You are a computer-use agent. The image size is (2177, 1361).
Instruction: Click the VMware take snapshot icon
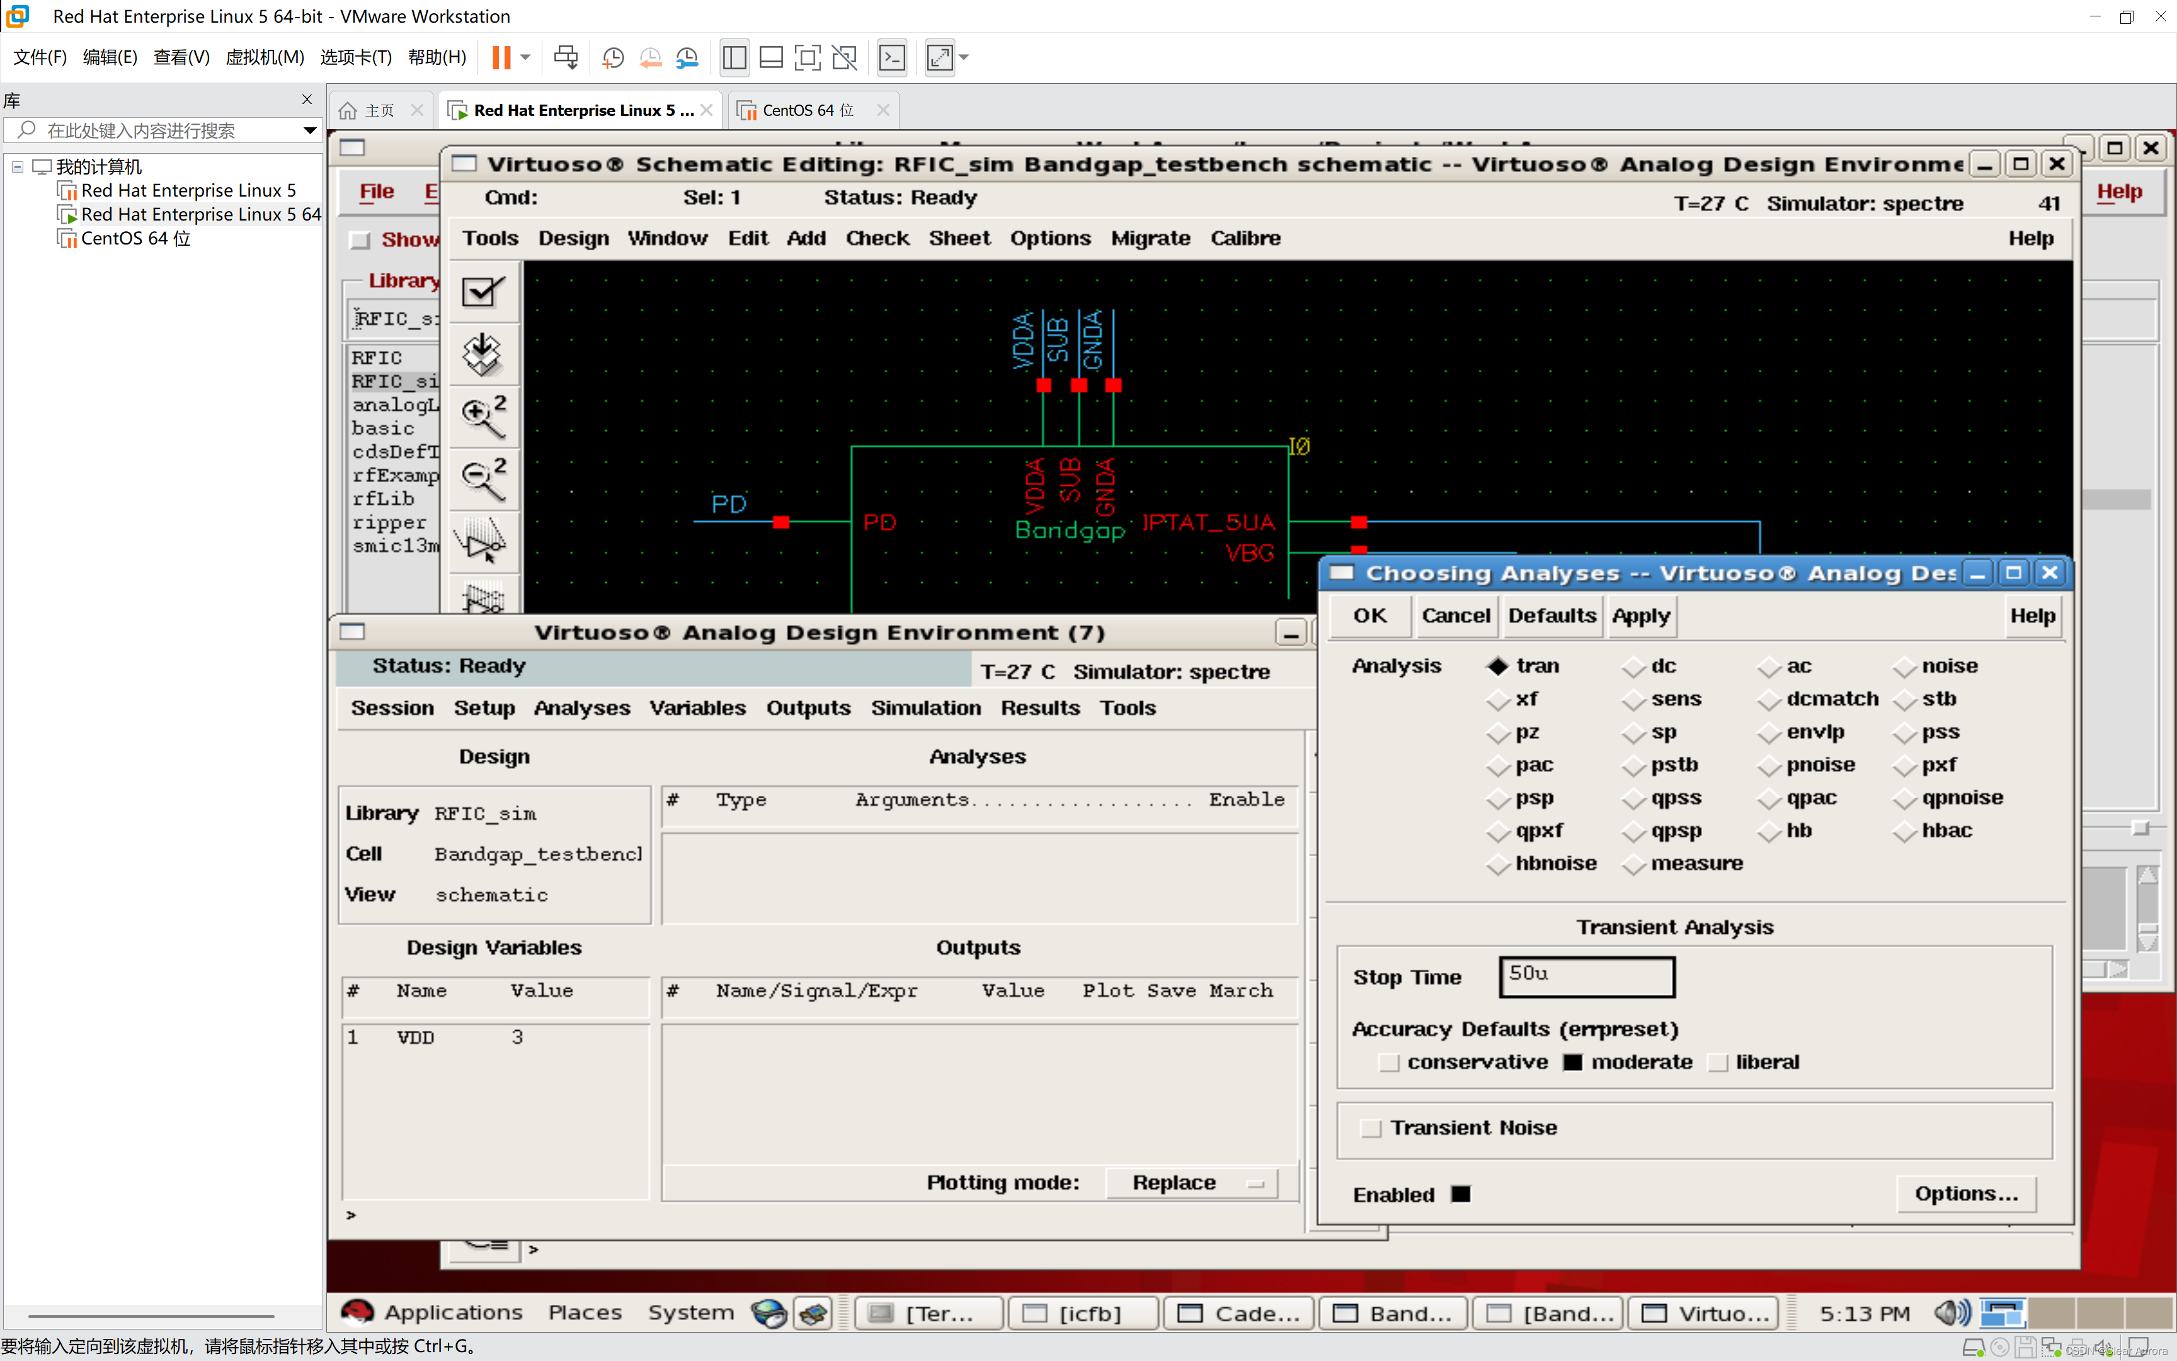(x=613, y=57)
